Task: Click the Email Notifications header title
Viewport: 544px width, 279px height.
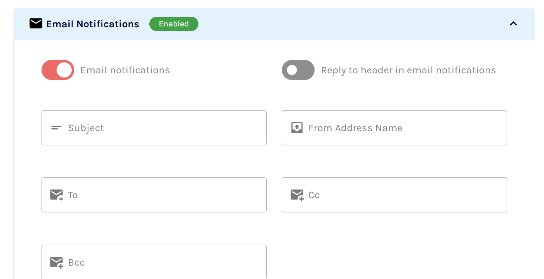Action: point(92,24)
